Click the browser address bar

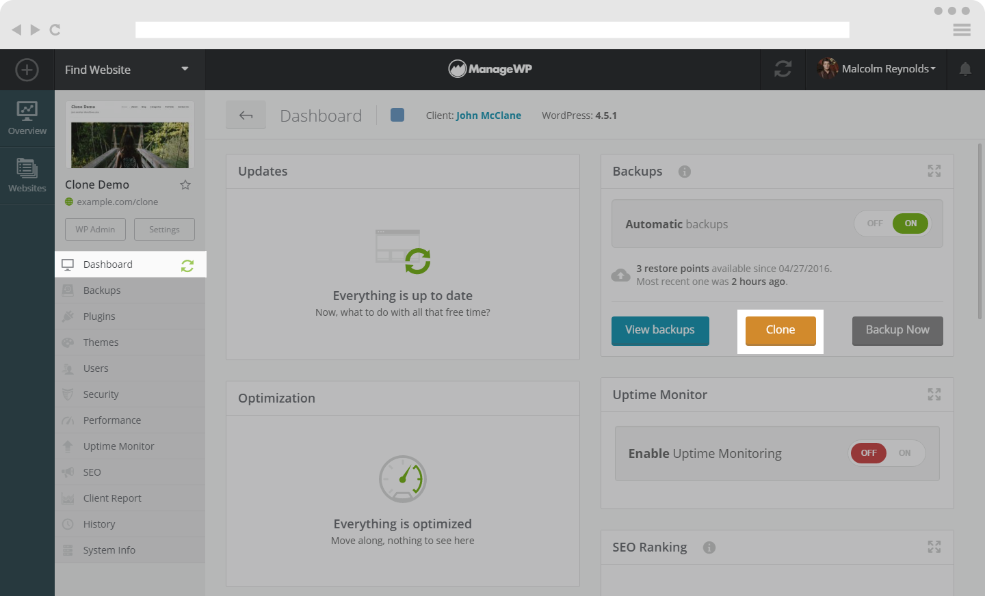point(492,29)
